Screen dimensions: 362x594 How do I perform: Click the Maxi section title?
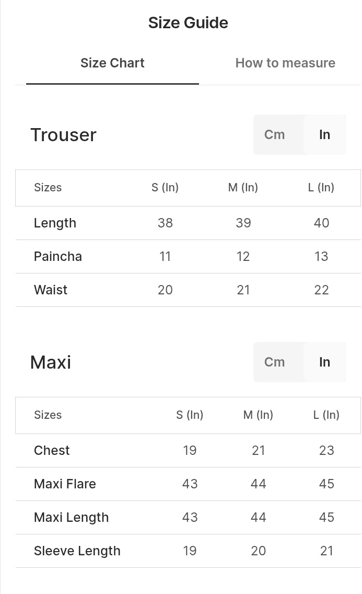pyautogui.click(x=51, y=362)
